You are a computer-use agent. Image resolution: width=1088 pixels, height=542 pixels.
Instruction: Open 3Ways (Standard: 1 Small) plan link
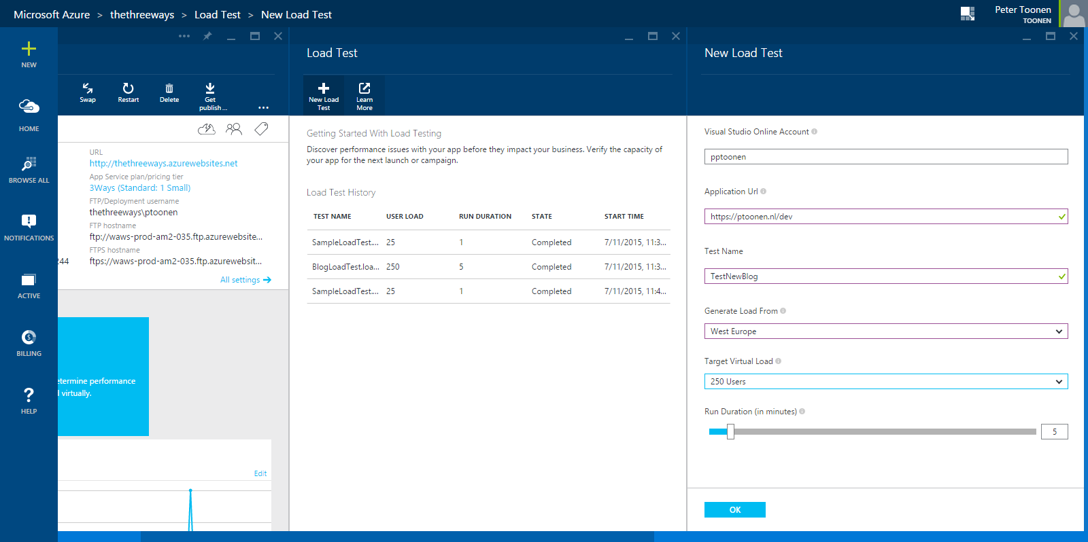coord(140,188)
